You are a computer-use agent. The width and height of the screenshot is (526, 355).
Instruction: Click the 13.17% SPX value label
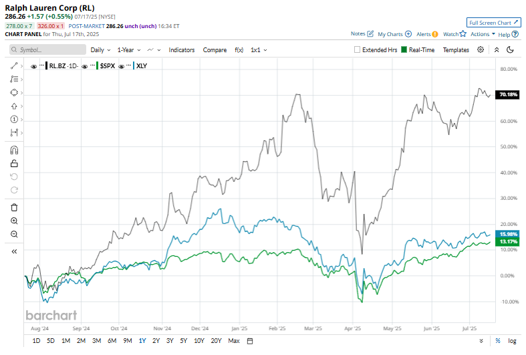pos(508,242)
